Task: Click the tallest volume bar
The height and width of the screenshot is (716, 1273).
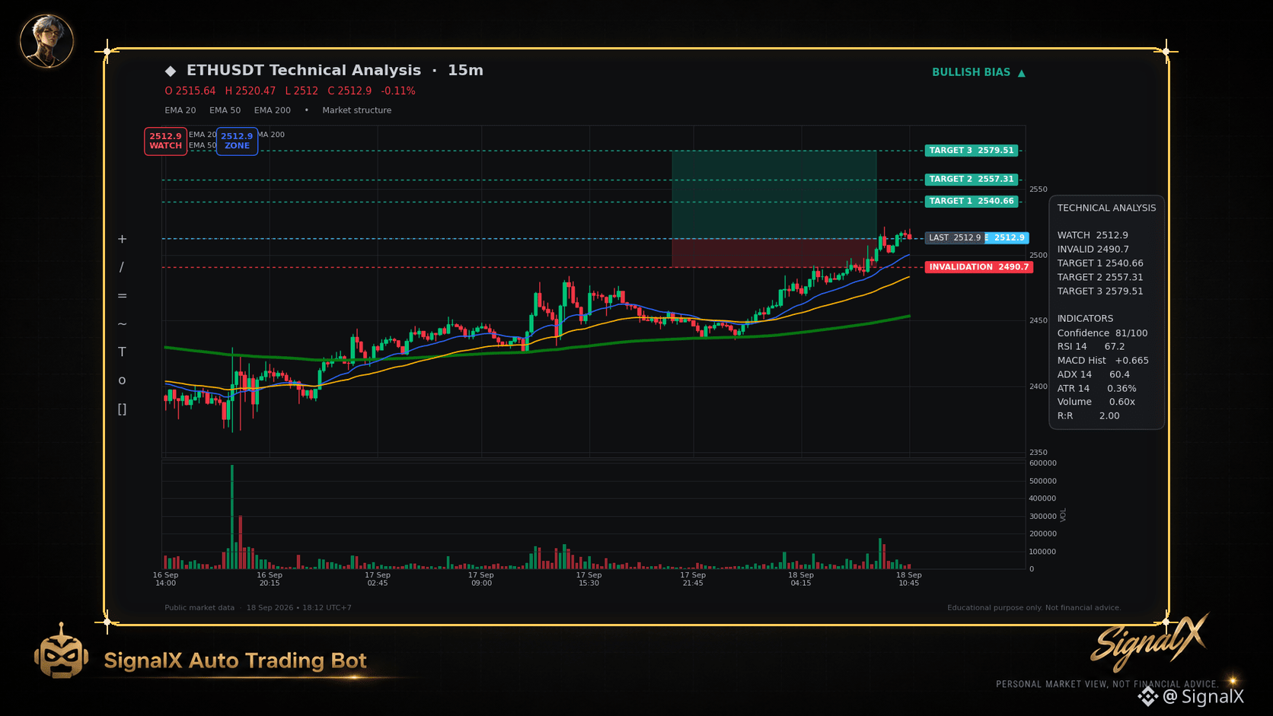Action: click(x=232, y=517)
